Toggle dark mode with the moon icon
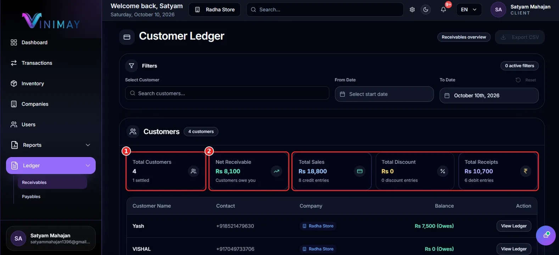559x255 pixels. pyautogui.click(x=426, y=10)
